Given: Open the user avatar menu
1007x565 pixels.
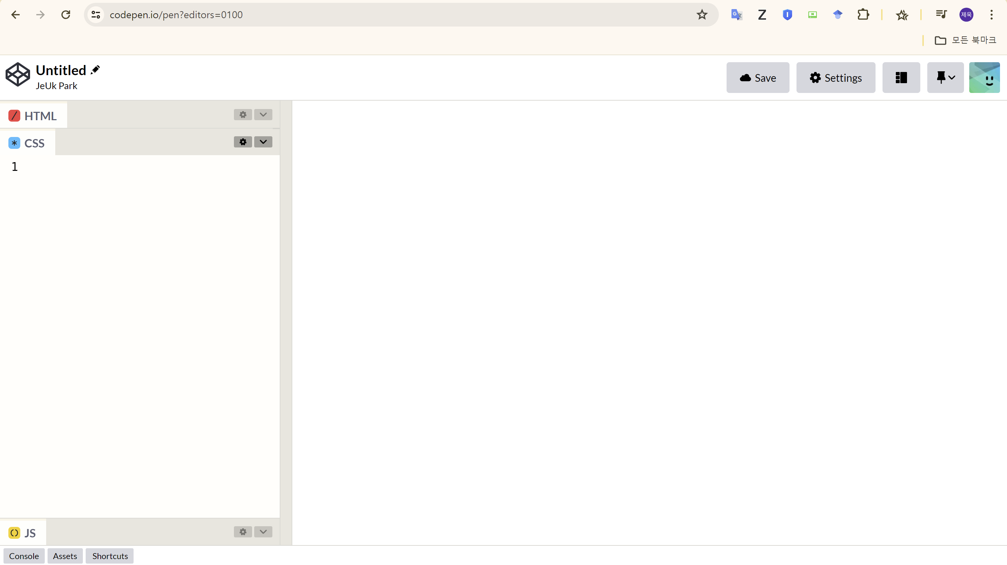Looking at the screenshot, I should pos(984,78).
